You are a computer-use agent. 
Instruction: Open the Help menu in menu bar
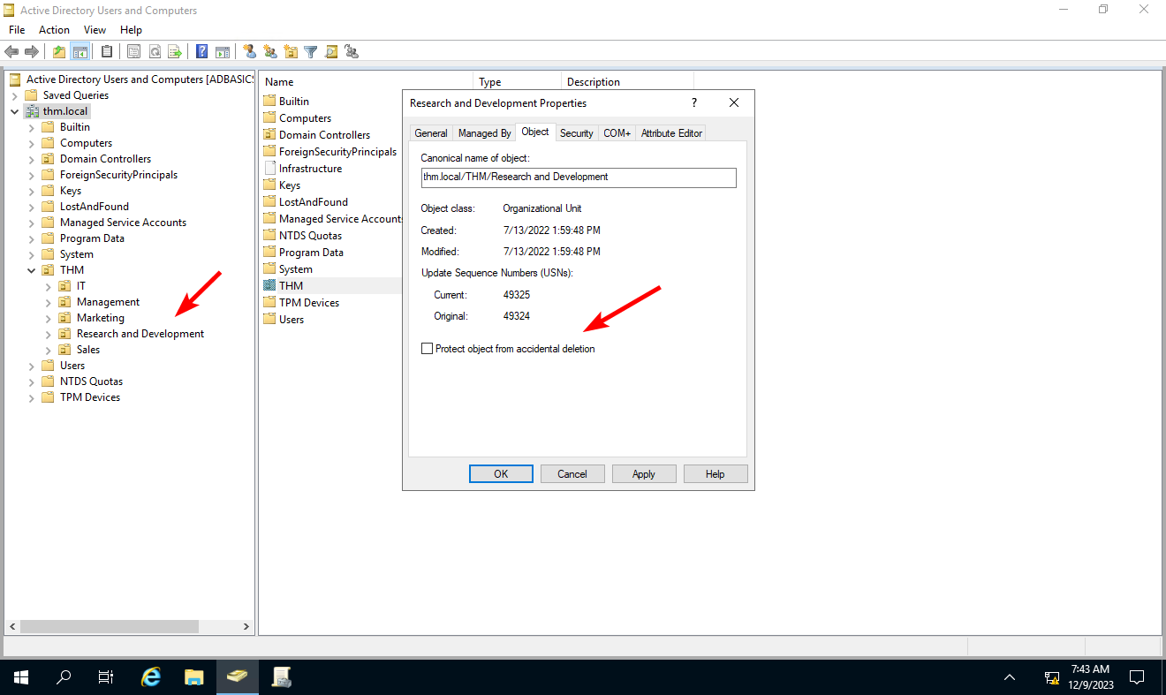tap(131, 30)
